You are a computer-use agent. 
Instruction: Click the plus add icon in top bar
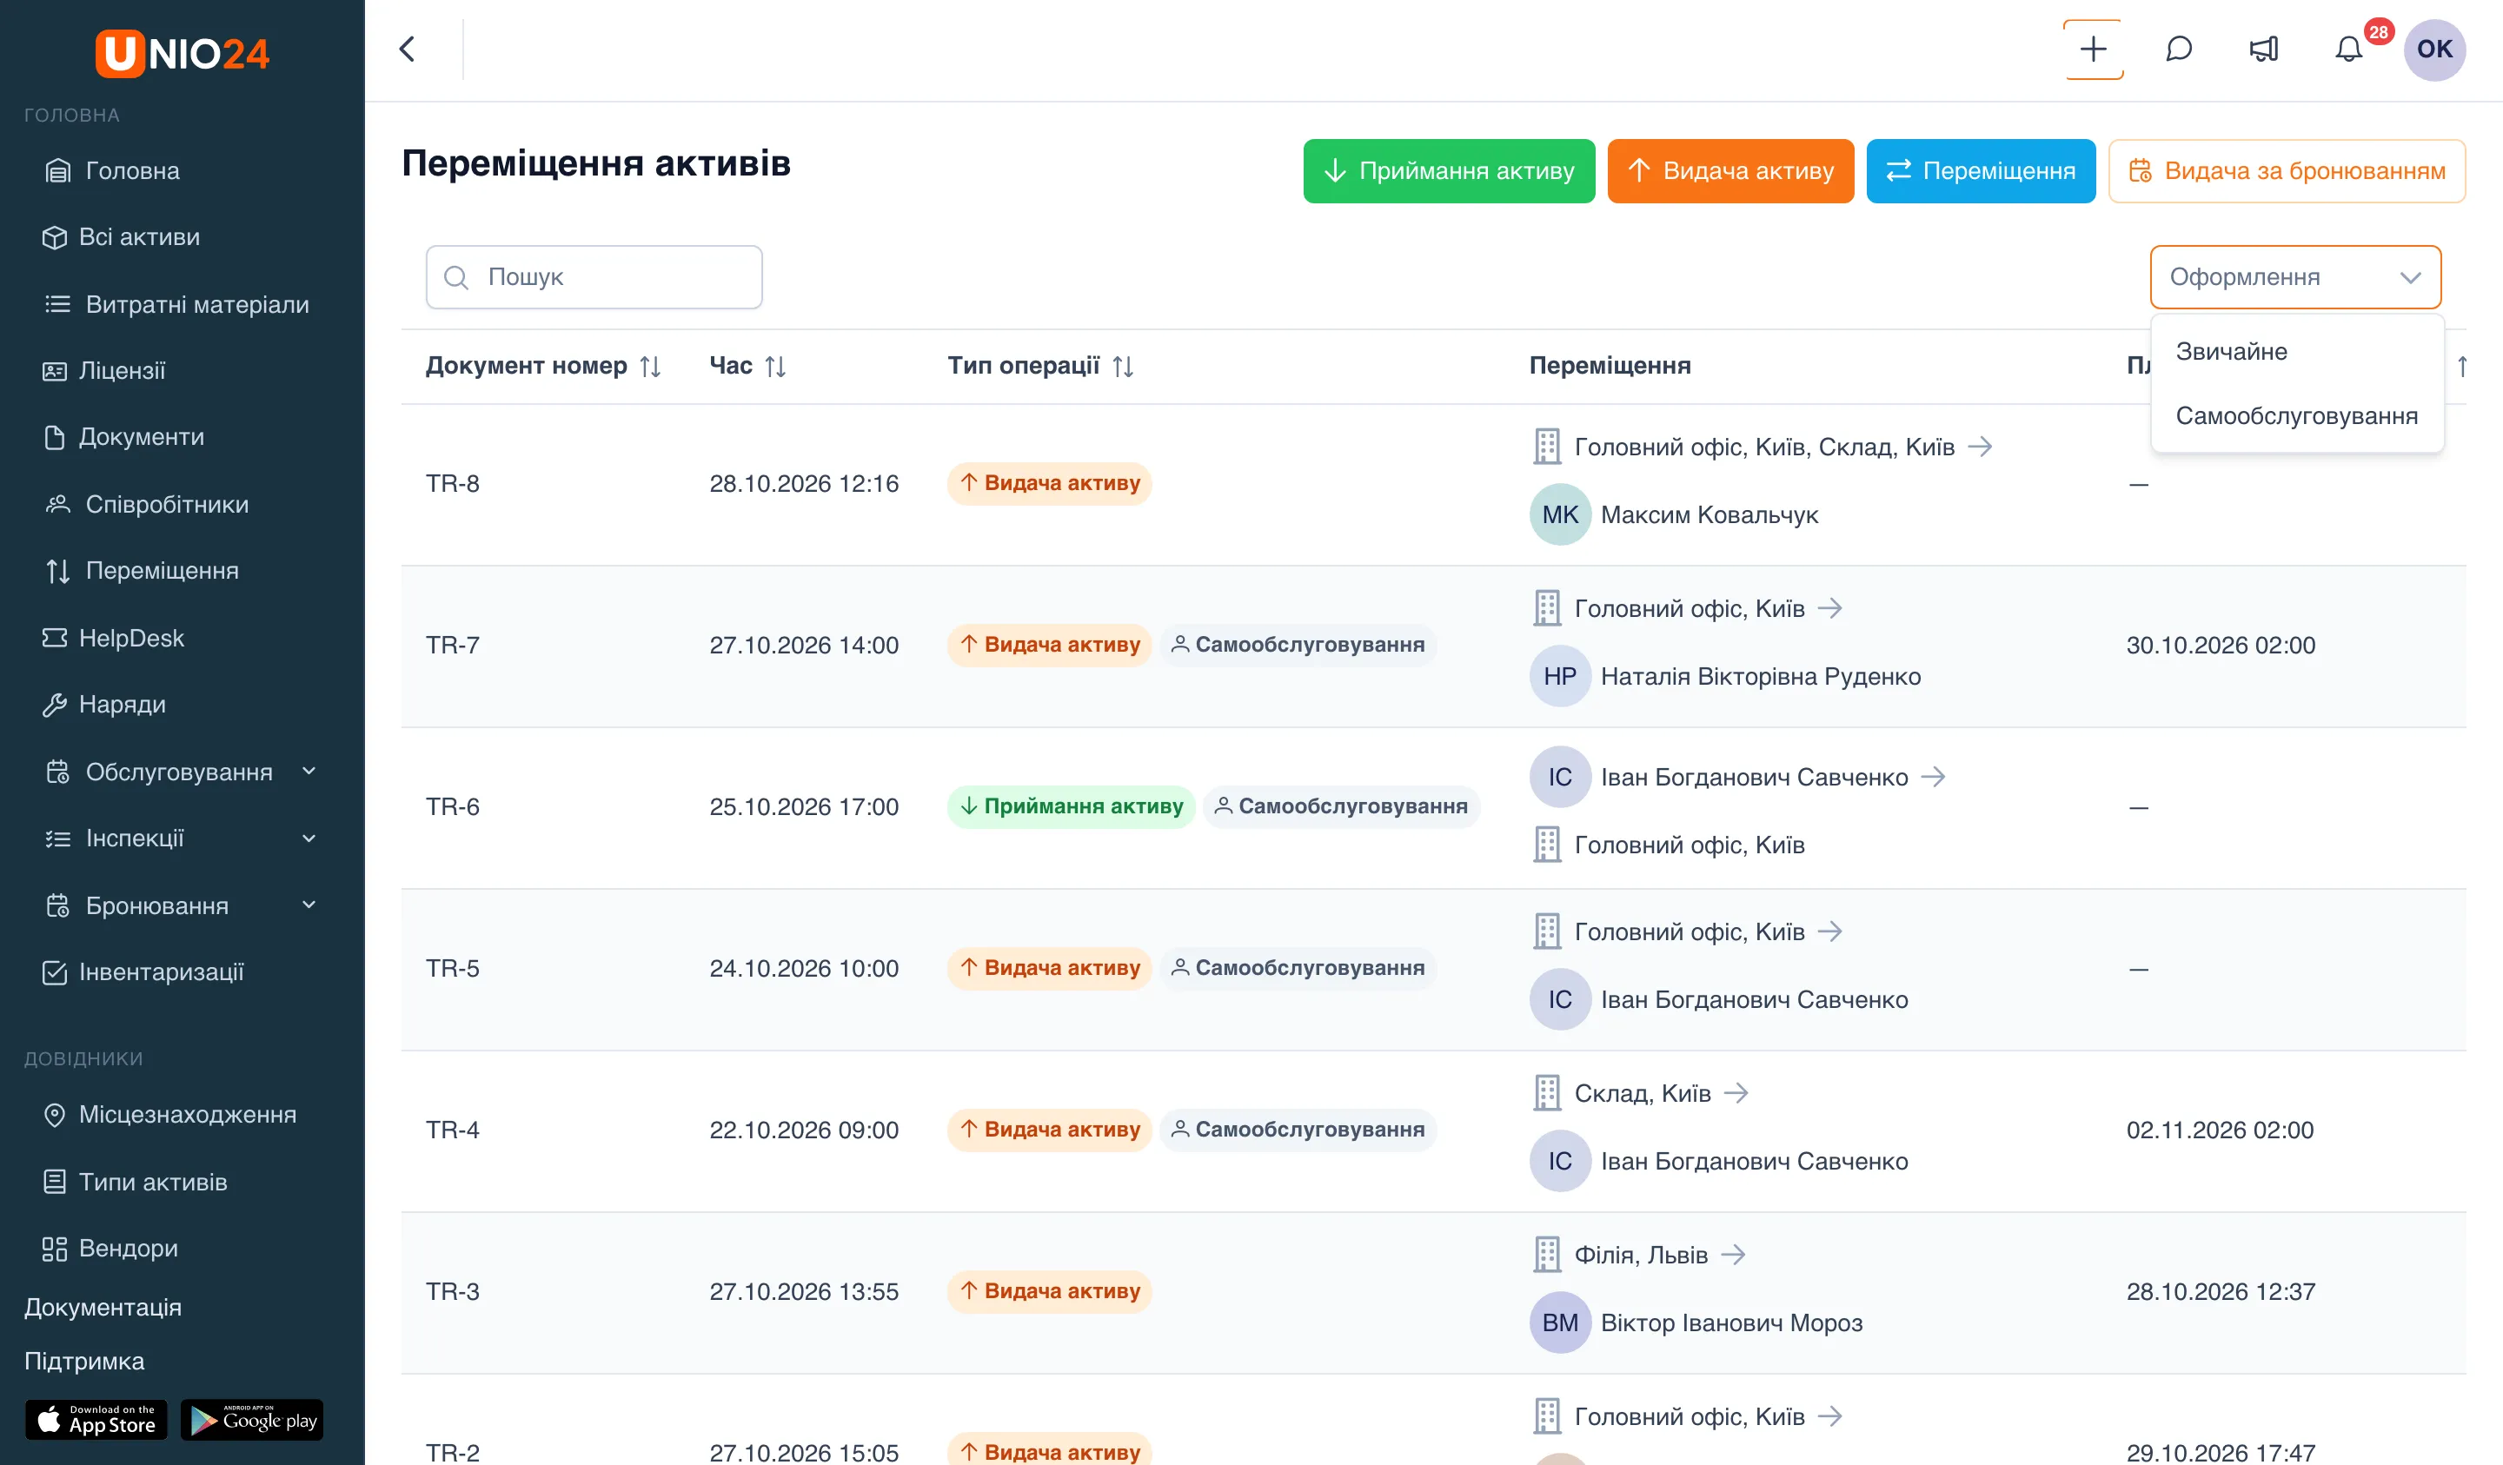point(2093,49)
